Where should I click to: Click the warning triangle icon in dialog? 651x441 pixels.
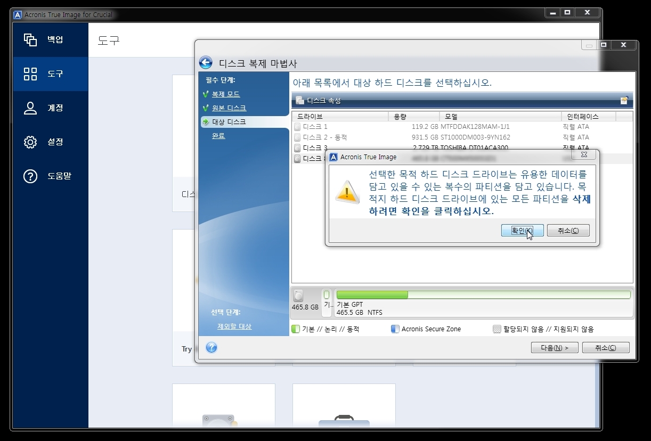tap(347, 192)
